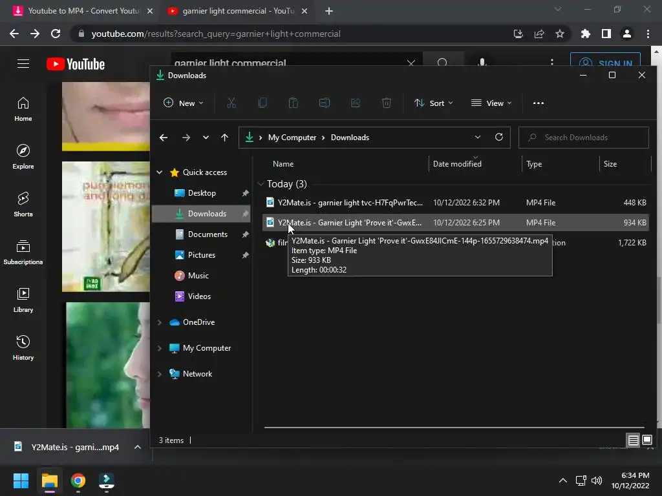Click the YouTube voice search microphone
Screen dimensions: 662x496
point(482,63)
